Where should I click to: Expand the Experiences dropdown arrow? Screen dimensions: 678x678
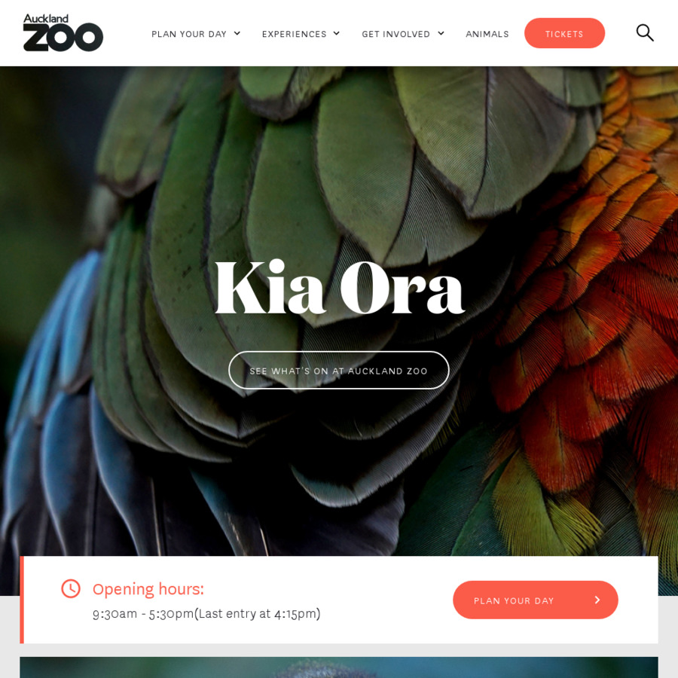point(337,33)
